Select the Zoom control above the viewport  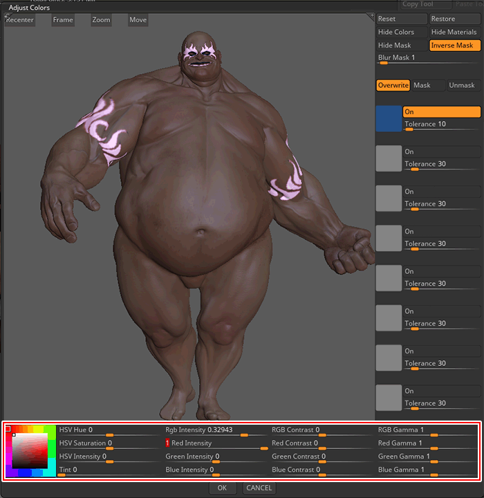[x=101, y=20]
